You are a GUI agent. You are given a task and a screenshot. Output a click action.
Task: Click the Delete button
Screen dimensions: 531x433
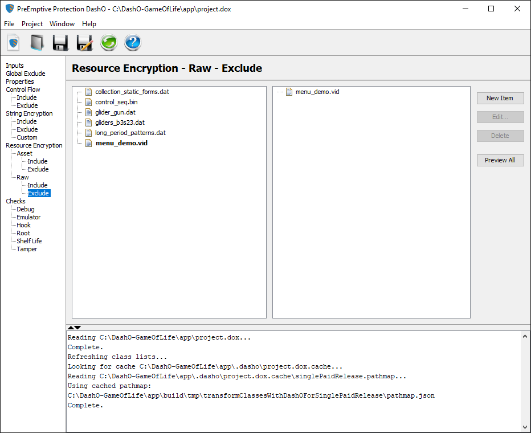click(x=500, y=136)
